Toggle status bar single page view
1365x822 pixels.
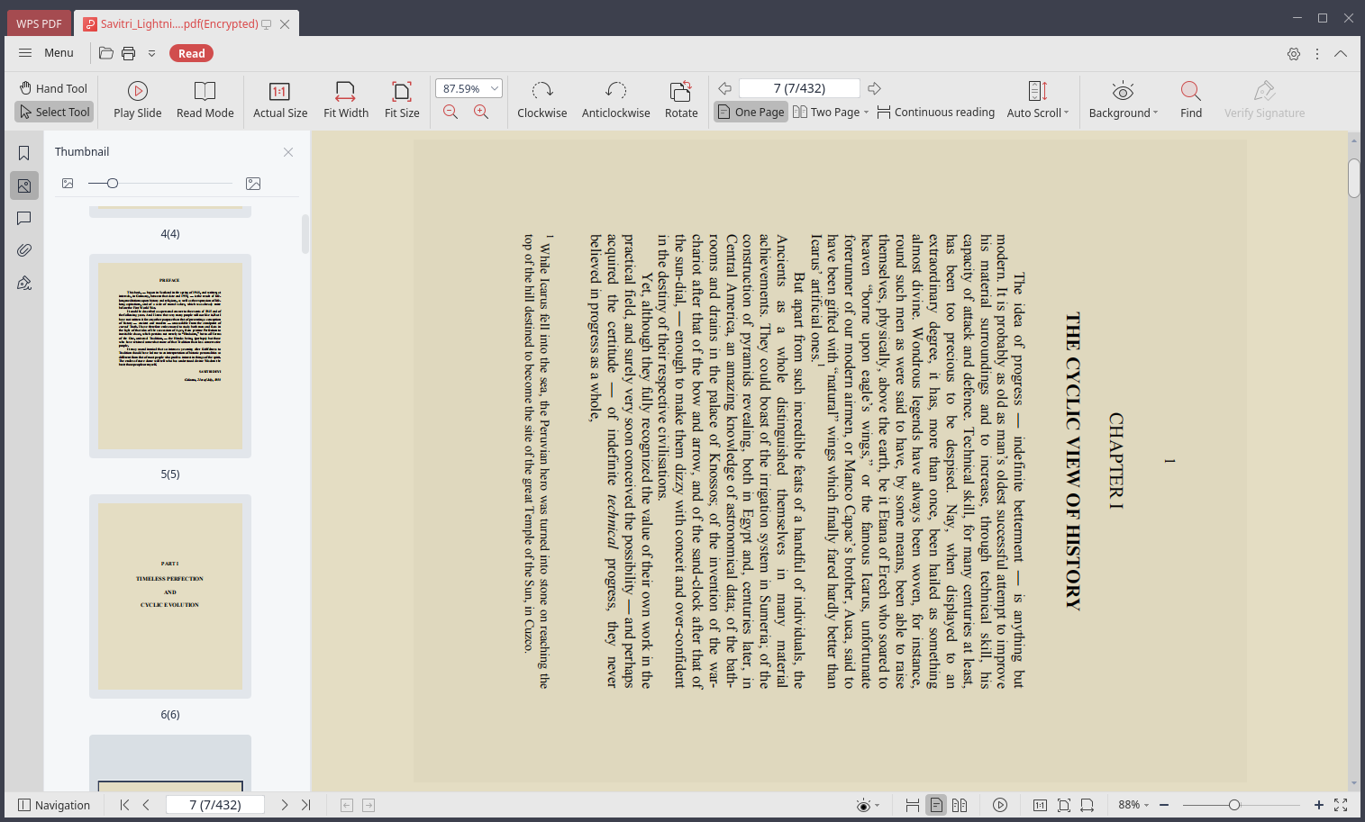click(936, 805)
